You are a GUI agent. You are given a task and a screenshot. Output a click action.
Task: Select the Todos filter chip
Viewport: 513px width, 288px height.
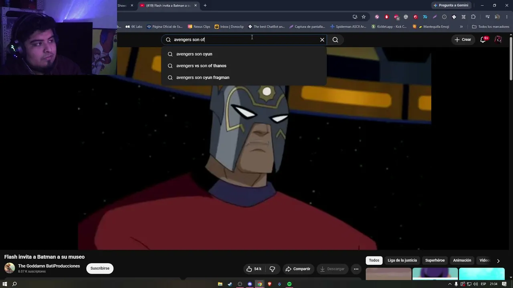(x=374, y=260)
